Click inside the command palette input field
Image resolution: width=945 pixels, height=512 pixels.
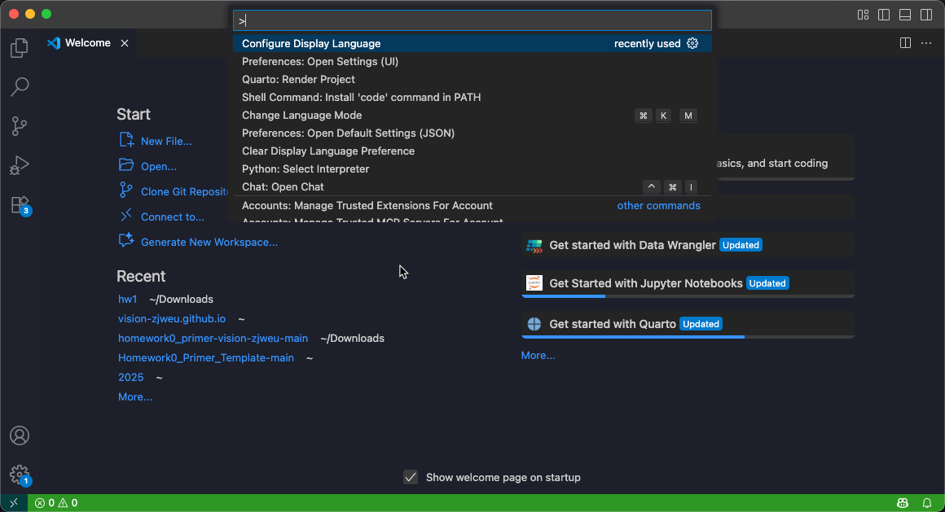472,19
